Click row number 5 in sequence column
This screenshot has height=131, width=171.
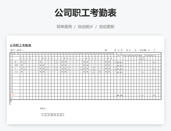coord(11,75)
